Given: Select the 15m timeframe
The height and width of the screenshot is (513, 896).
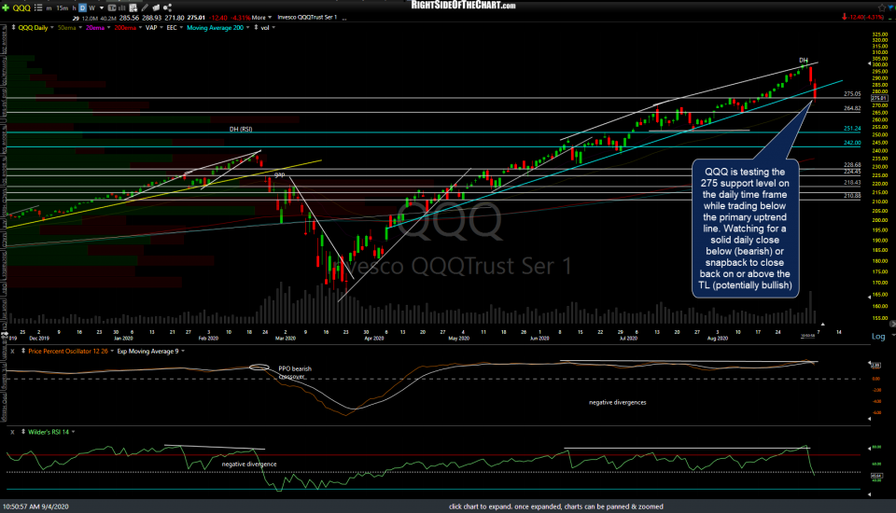Looking at the screenshot, I should 62,8.
